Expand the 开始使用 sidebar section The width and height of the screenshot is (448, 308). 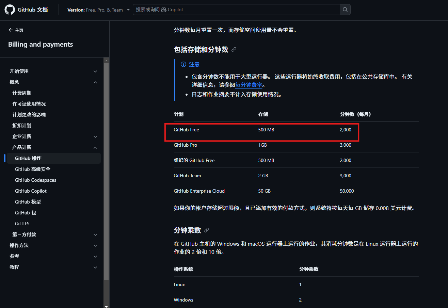click(95, 71)
